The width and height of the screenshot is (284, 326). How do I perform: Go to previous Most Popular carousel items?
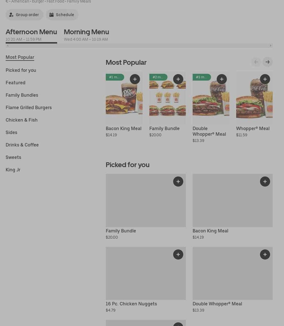256,62
